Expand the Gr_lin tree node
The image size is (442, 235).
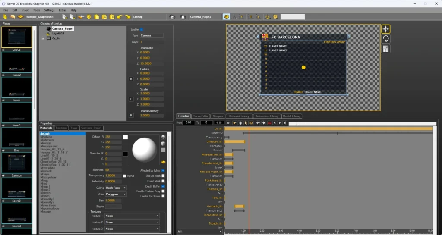pyautogui.click(x=43, y=38)
